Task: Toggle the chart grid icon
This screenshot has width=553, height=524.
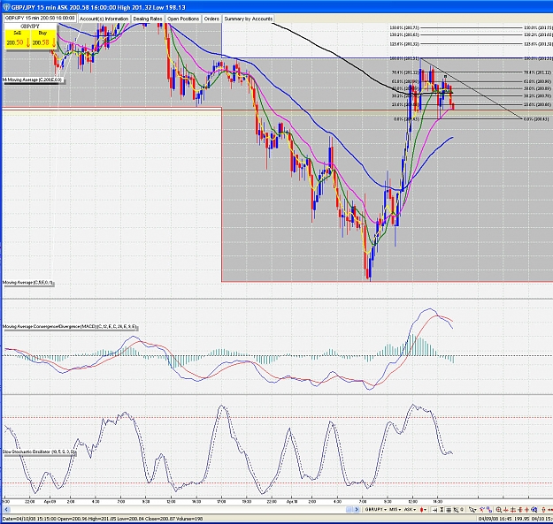Action: tap(449, 510)
